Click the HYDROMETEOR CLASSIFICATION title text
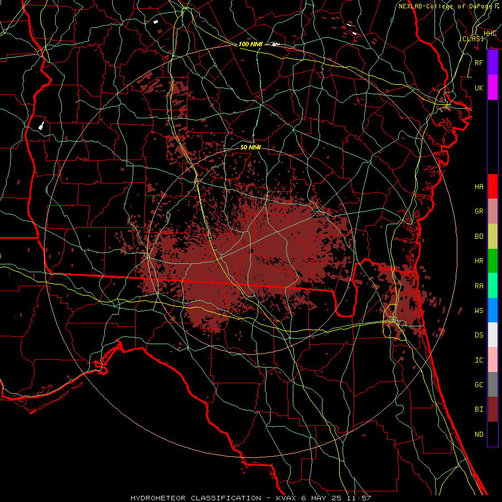The width and height of the screenshot is (502, 502). pos(196,498)
